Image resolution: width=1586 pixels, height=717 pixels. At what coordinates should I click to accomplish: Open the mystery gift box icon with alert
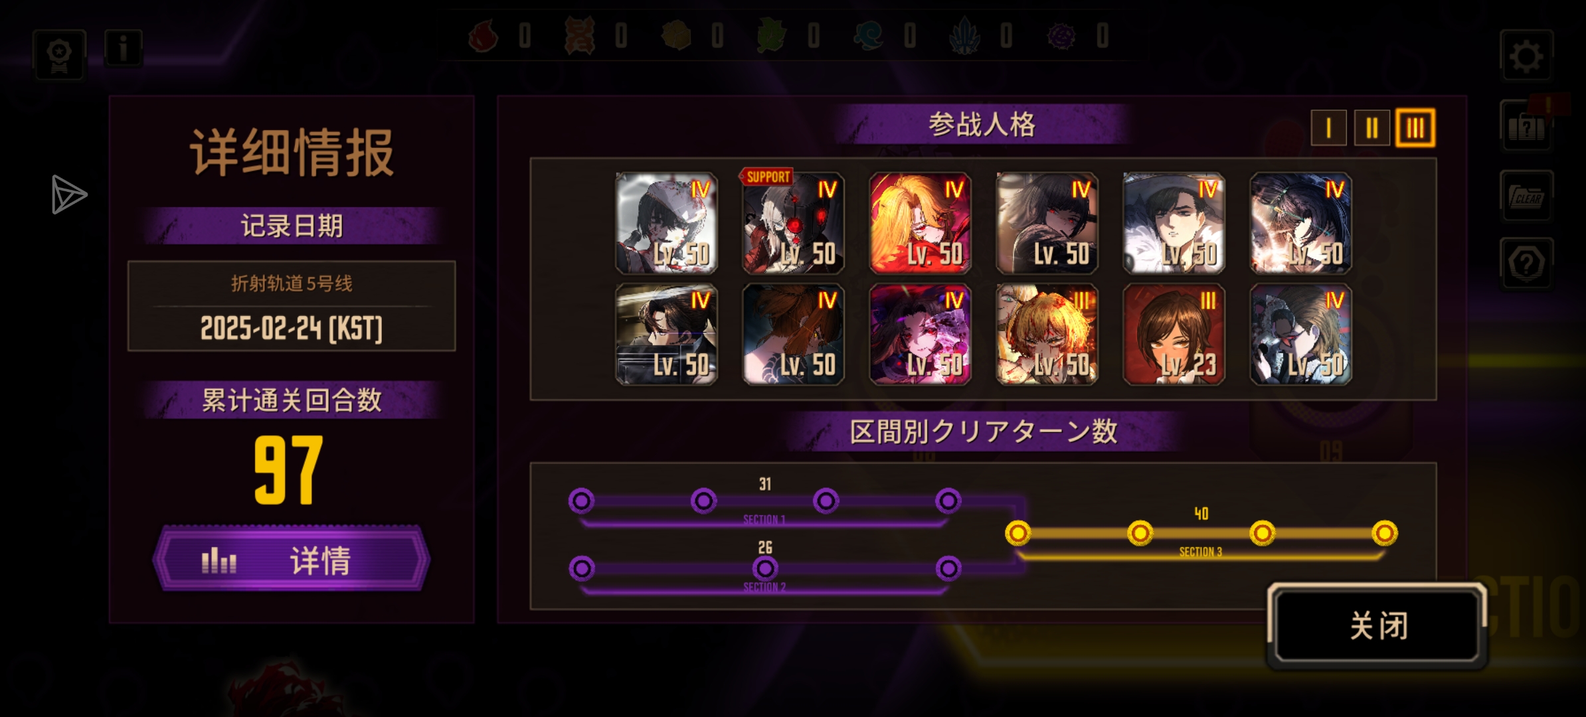(x=1526, y=126)
